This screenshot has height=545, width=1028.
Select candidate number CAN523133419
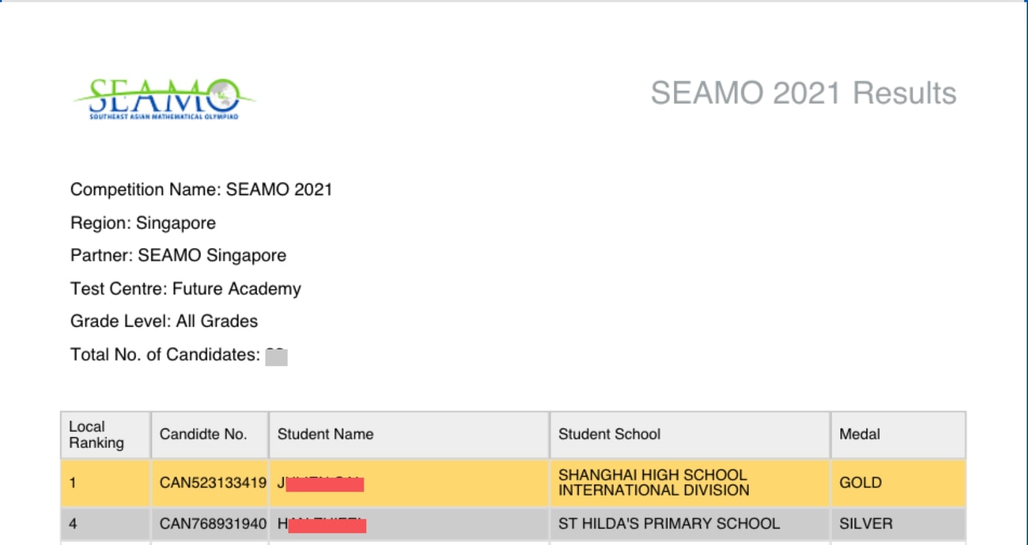212,483
